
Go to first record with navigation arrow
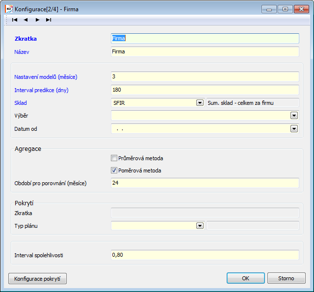point(15,20)
